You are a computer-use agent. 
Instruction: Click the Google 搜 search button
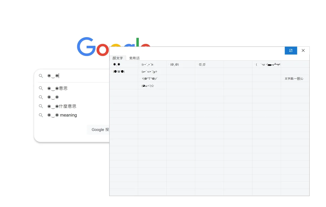pyautogui.click(x=98, y=130)
